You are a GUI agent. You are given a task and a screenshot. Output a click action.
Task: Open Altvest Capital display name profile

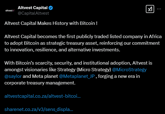[x=32, y=8]
